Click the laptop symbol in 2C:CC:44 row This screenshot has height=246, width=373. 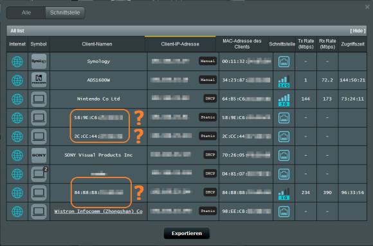pos(39,136)
